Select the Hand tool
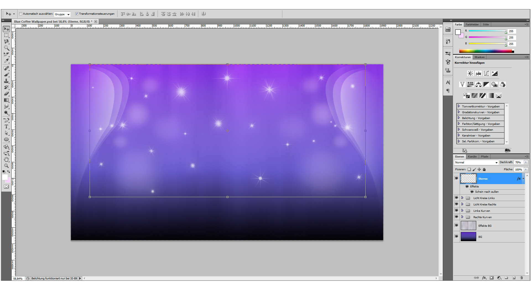The height and width of the screenshot is (299, 531). coord(6,159)
